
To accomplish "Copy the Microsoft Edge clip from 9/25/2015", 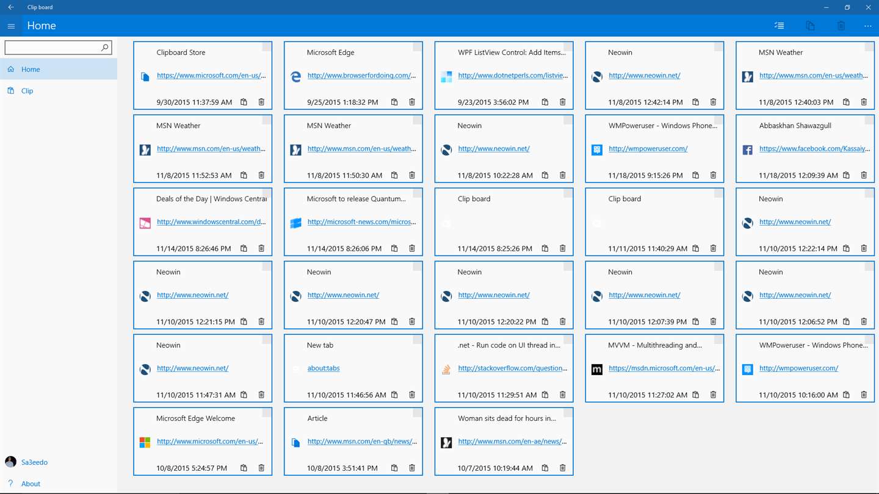I will tap(394, 102).
